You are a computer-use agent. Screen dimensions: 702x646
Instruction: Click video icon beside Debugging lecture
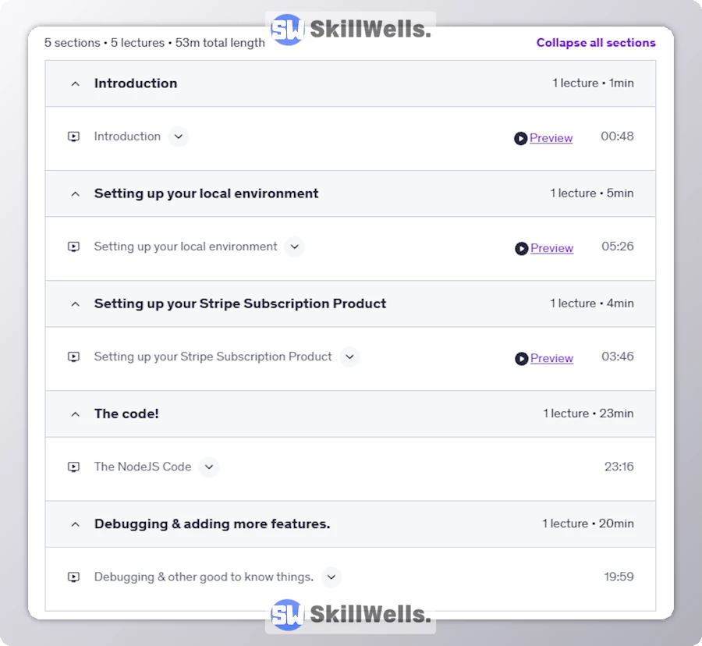[74, 577]
